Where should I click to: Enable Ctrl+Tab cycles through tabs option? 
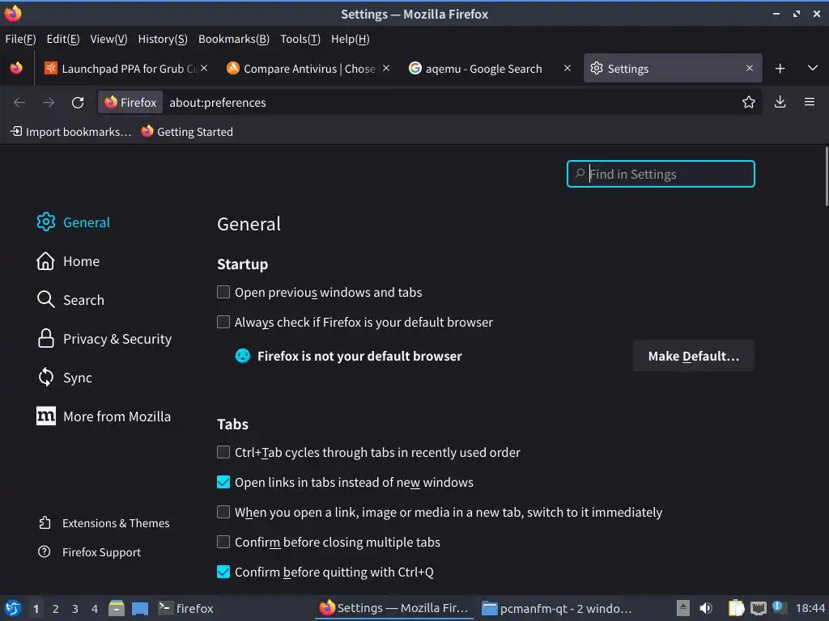click(223, 452)
